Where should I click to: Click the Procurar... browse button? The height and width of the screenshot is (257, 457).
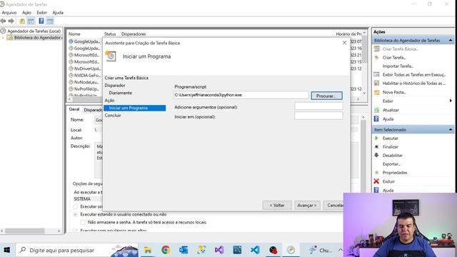click(326, 96)
